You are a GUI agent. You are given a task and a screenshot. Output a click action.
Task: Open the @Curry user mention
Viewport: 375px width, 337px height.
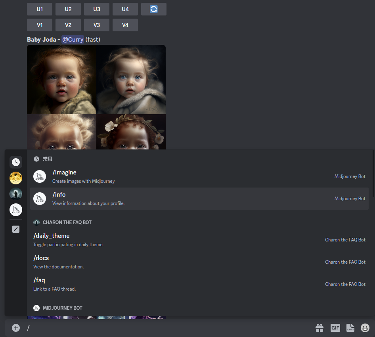[73, 40]
